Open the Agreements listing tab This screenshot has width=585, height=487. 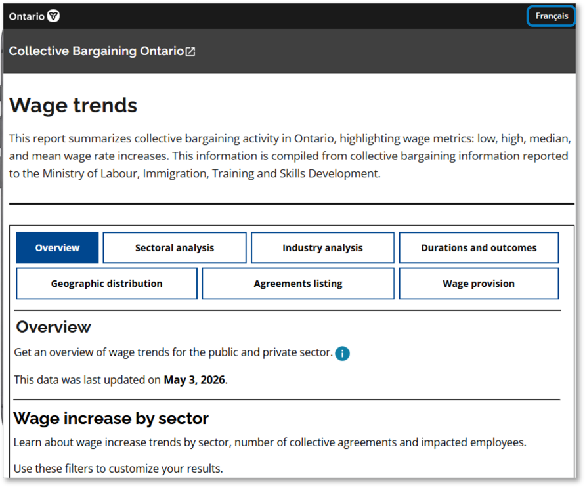tap(298, 284)
